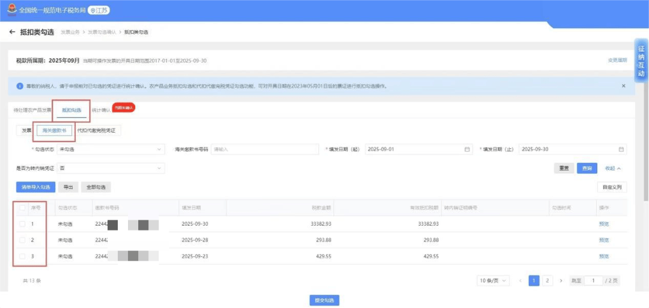Go to next page arrow in pagination
Image resolution: width=649 pixels, height=308 pixels.
(x=561, y=280)
